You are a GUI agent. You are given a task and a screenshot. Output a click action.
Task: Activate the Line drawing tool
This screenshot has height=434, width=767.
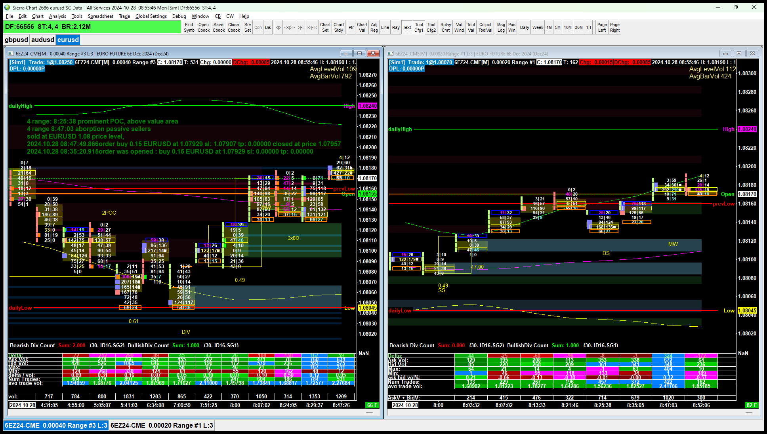point(385,27)
